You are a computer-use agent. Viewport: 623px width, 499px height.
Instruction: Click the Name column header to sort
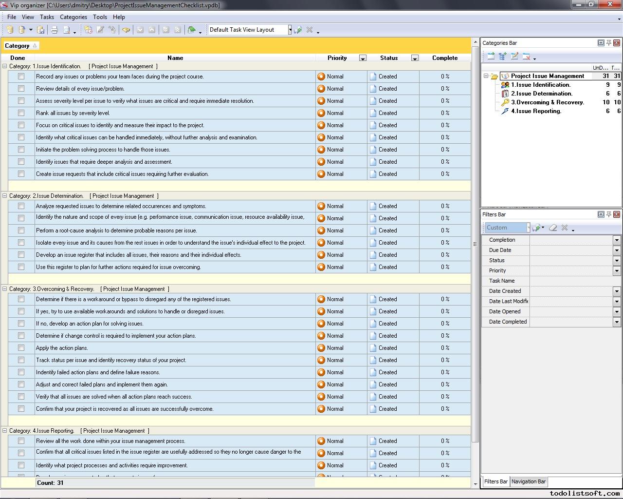point(175,58)
